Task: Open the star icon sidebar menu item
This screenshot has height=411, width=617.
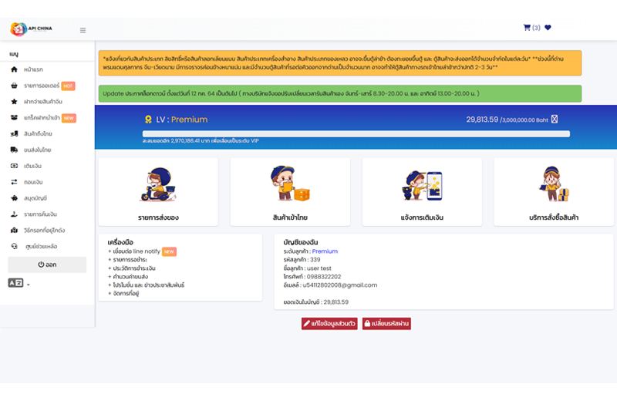Action: (36, 102)
